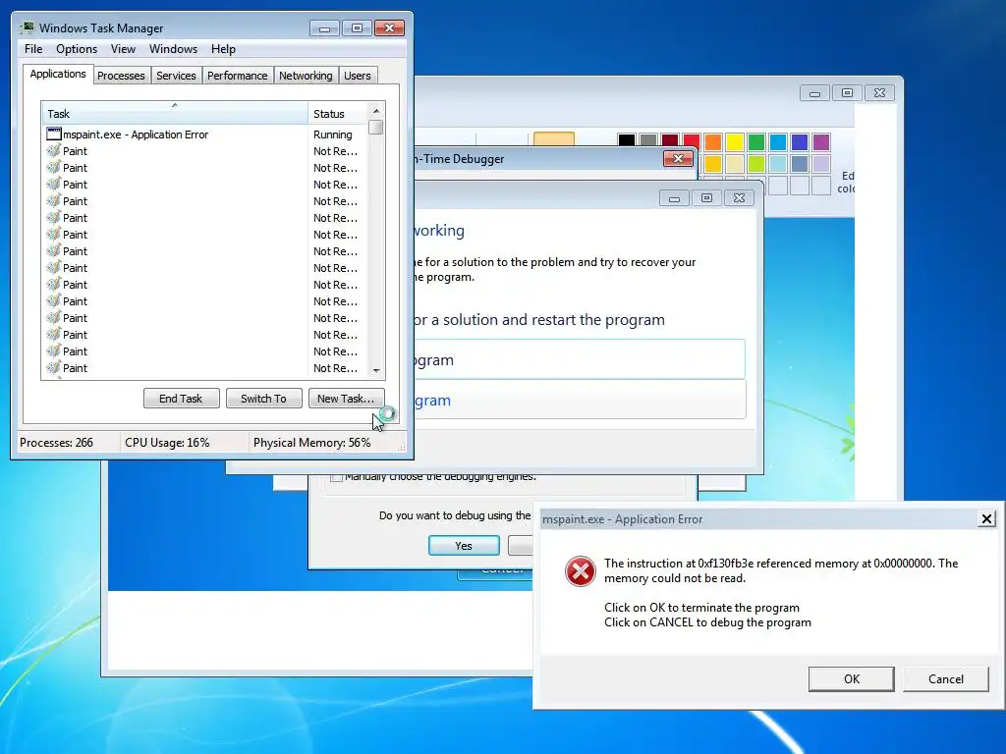Sort the list by the Status column header
Image resolution: width=1006 pixels, height=754 pixels.
337,114
